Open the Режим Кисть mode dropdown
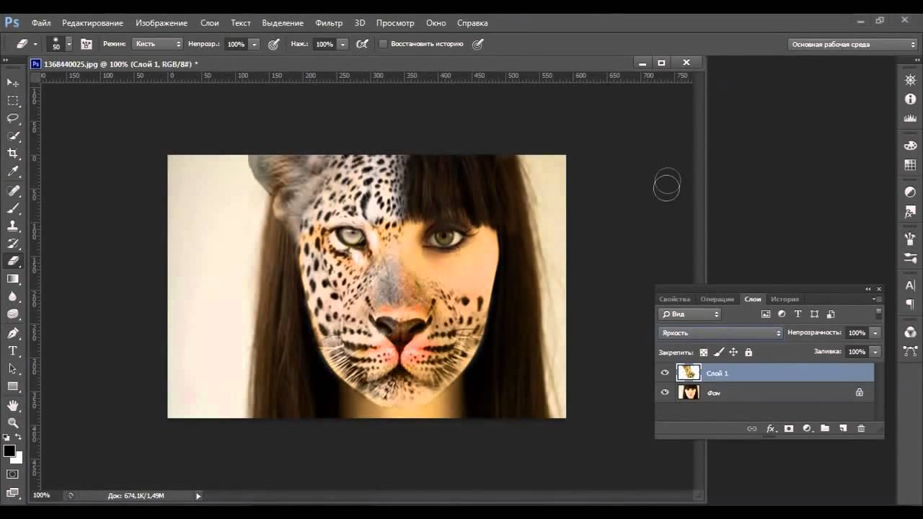The image size is (923, 519). click(x=159, y=44)
